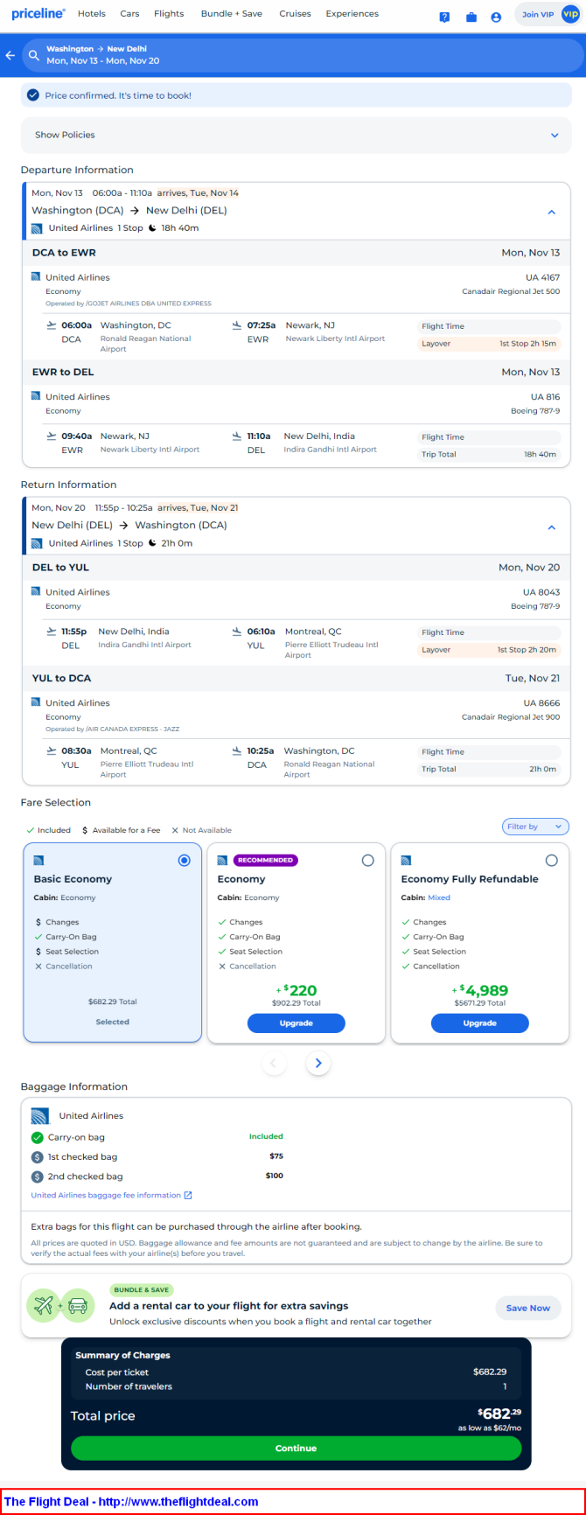Click the Washington to New Delhi search field
The image size is (586, 1515).
pos(302,55)
